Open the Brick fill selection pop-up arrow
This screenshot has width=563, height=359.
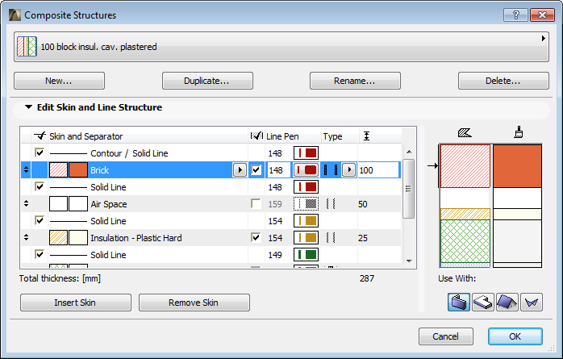tap(240, 170)
